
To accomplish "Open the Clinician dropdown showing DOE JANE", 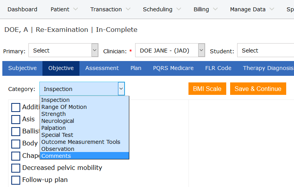I will pyautogui.click(x=170, y=51).
